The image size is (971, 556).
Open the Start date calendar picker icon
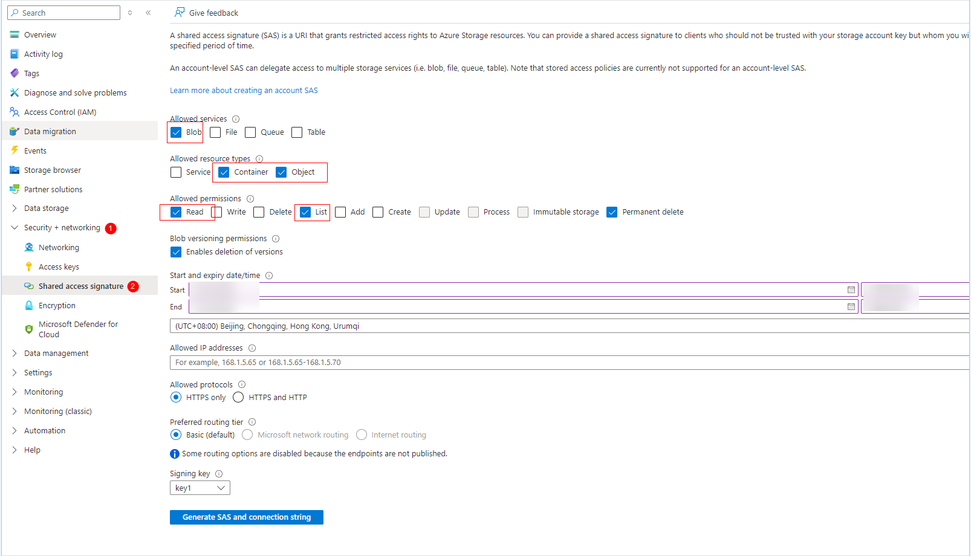click(x=851, y=290)
